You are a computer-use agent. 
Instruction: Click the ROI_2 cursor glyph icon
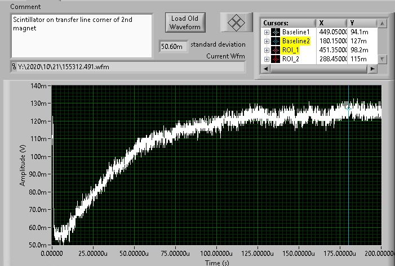[x=276, y=59]
